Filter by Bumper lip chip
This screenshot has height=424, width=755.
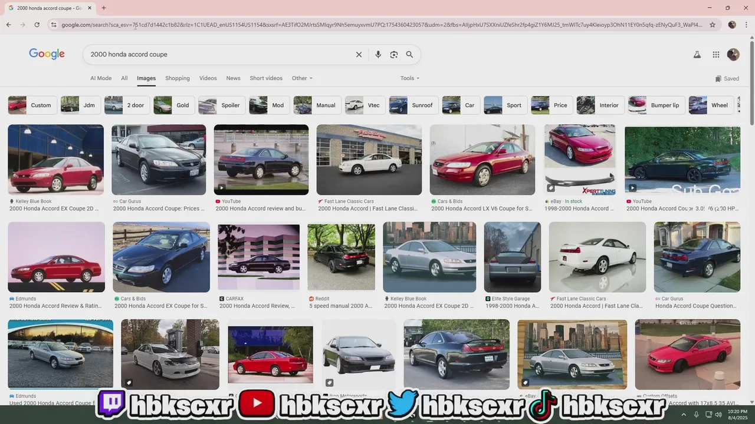[x=656, y=105]
